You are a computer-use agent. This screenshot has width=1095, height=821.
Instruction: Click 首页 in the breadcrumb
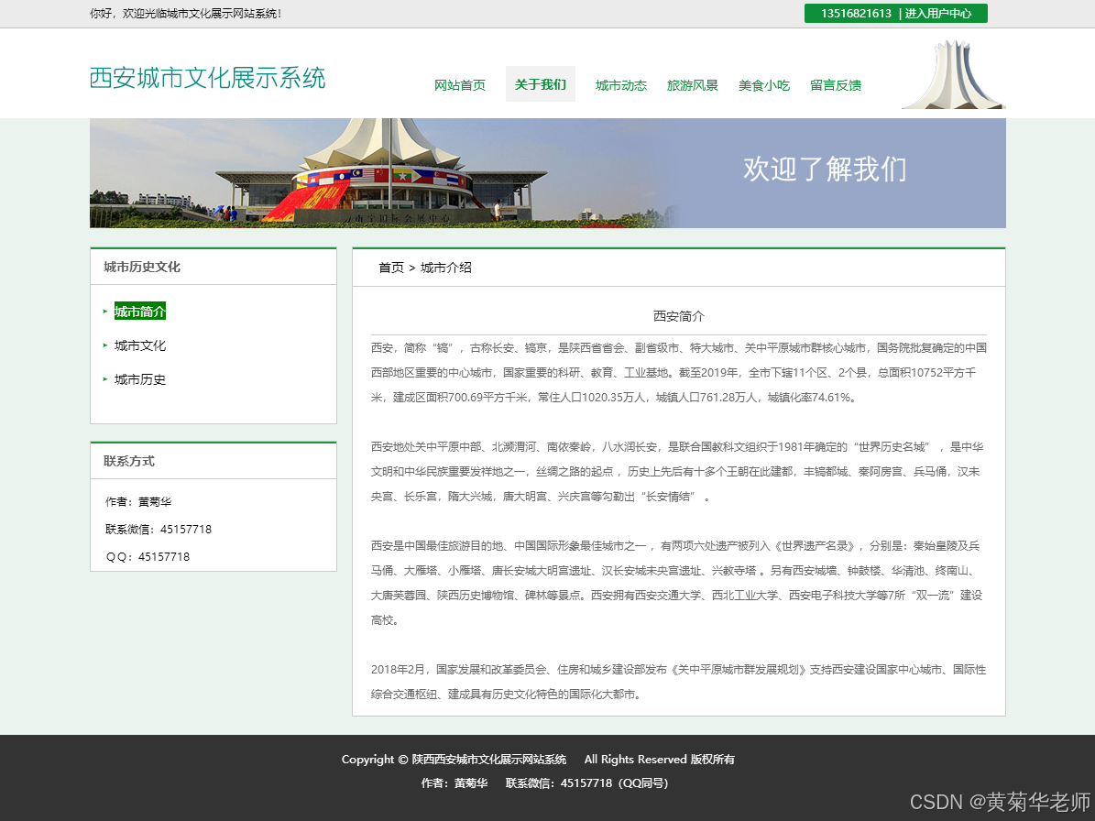391,268
